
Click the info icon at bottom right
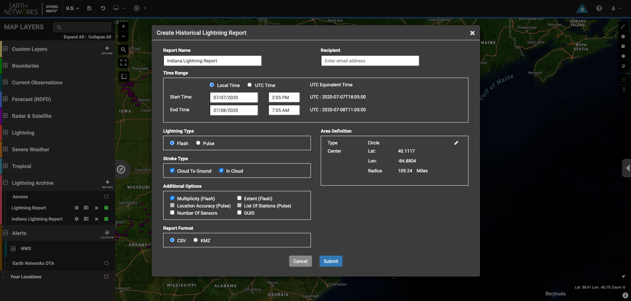[625, 295]
